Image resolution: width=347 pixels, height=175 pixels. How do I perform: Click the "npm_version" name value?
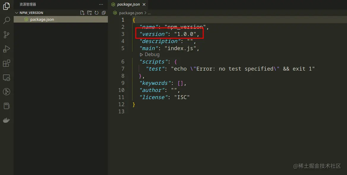click(x=185, y=27)
